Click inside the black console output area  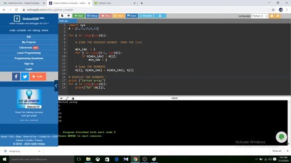point(173,123)
